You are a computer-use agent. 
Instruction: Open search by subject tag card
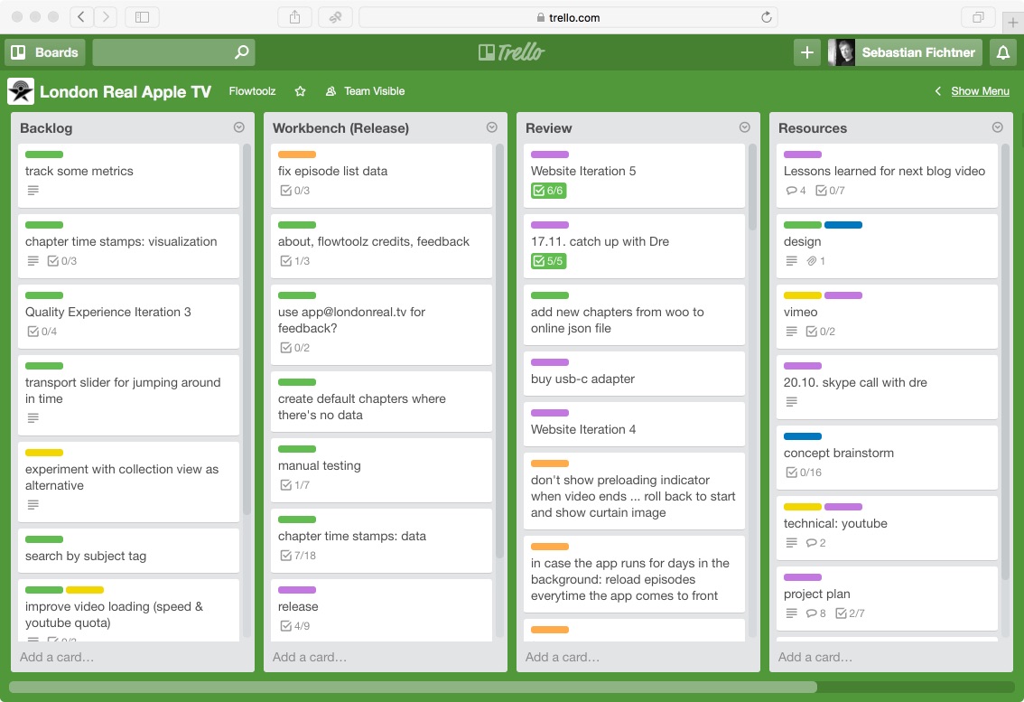pyautogui.click(x=128, y=550)
